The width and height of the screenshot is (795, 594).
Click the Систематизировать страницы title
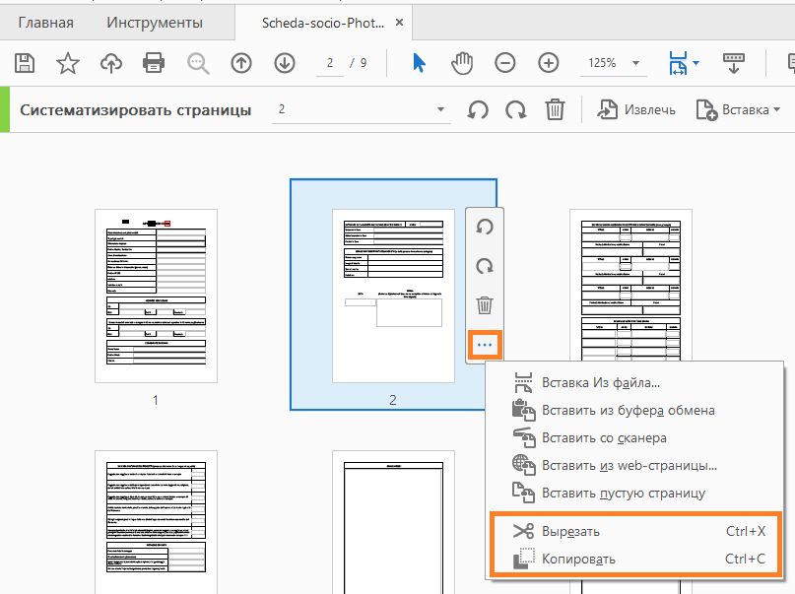135,110
